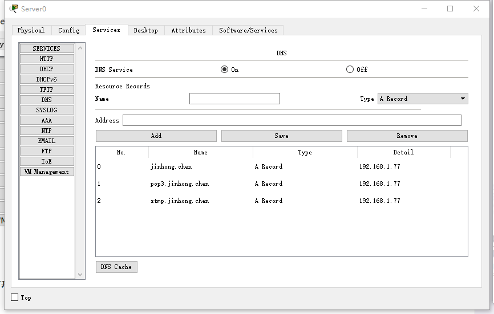Open the DNS Cache
494x314 pixels.
click(x=116, y=267)
